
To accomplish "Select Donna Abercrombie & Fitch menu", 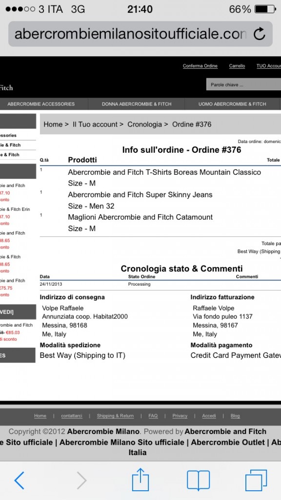I will [137, 104].
